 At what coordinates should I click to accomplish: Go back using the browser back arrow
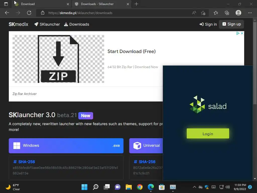[7, 13]
